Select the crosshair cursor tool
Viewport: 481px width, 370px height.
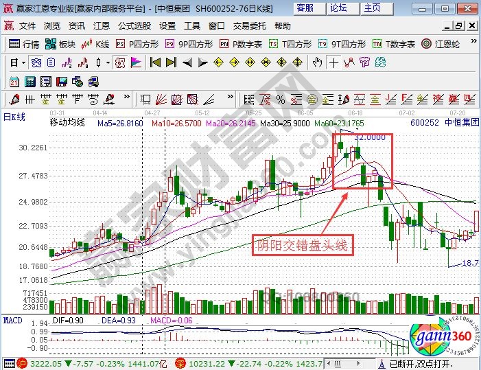pos(333,62)
